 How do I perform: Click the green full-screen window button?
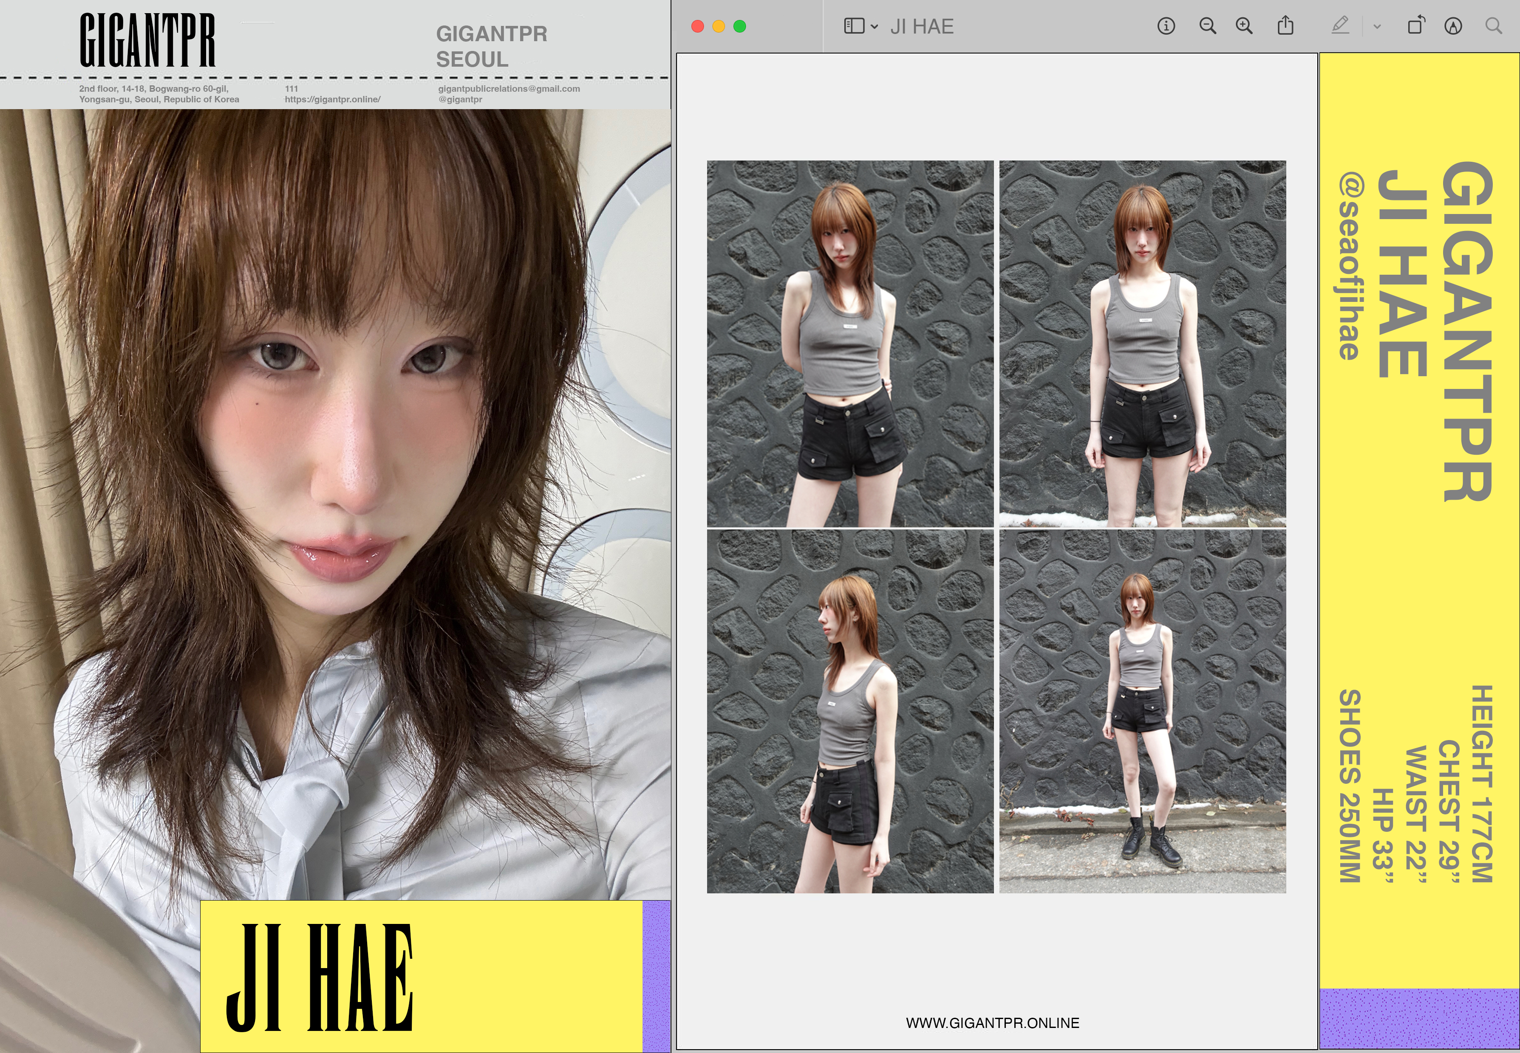pos(739,26)
